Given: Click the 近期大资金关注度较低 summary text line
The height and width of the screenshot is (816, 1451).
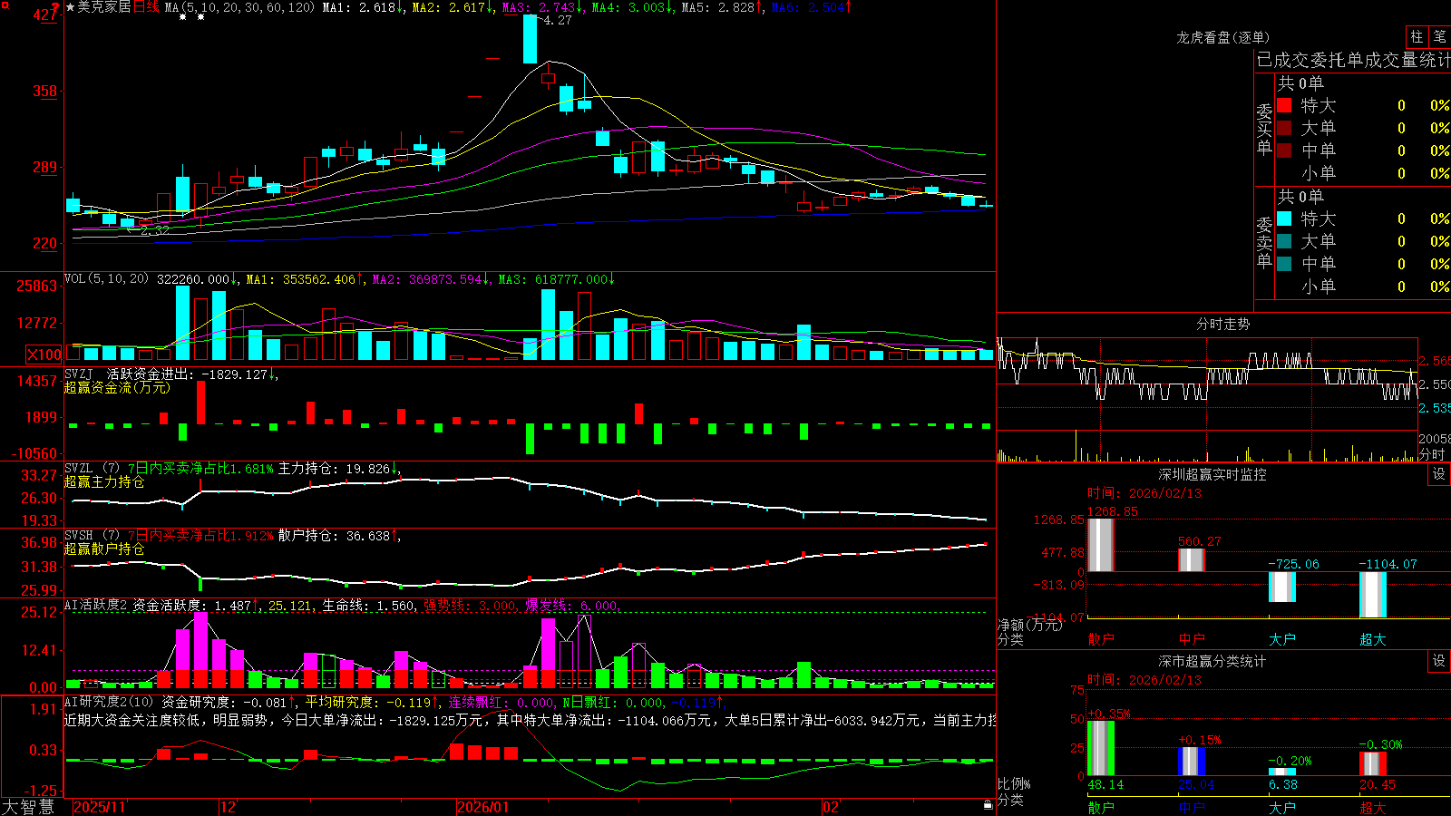Looking at the screenshot, I should click(531, 720).
